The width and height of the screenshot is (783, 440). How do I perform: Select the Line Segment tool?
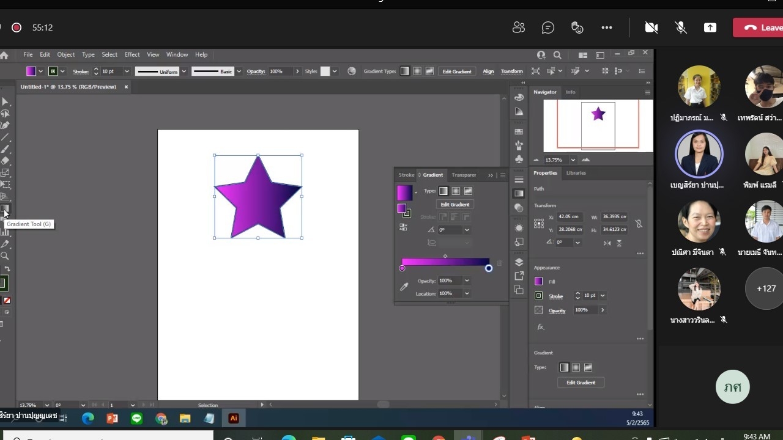pos(5,137)
